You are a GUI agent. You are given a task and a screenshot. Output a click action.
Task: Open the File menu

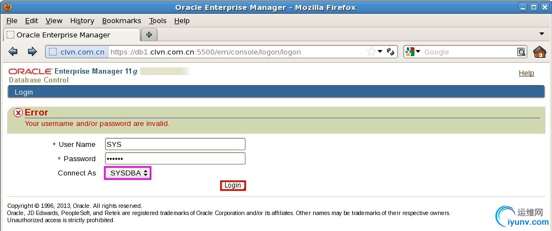coord(12,21)
